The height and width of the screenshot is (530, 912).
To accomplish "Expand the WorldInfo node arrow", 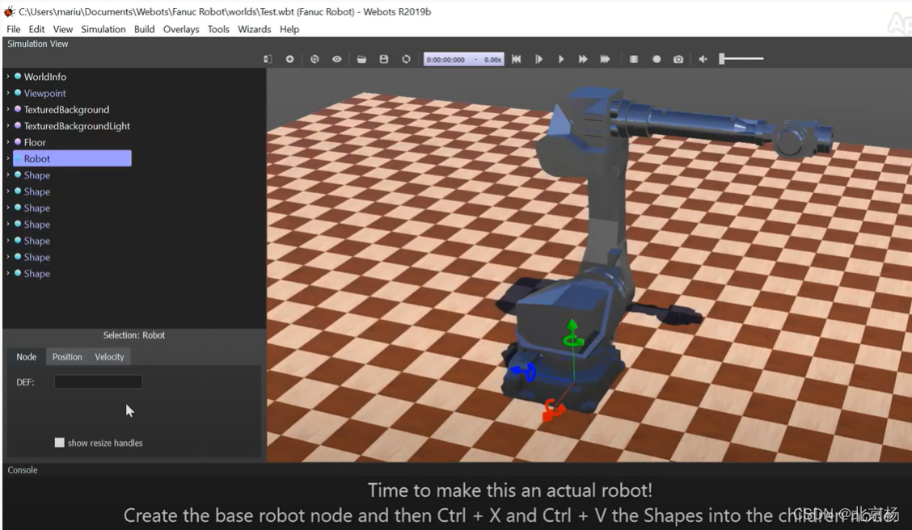I will point(8,76).
